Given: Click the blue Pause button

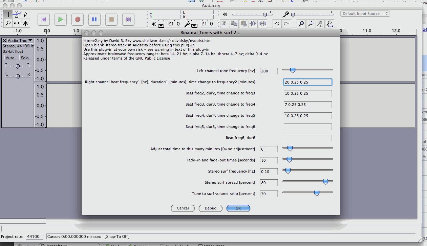Looking at the screenshot, I should [x=94, y=19].
